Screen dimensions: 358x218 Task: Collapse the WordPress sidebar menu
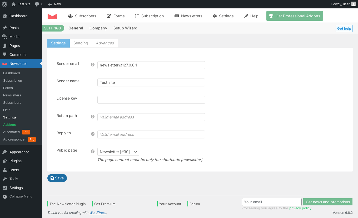(17, 196)
